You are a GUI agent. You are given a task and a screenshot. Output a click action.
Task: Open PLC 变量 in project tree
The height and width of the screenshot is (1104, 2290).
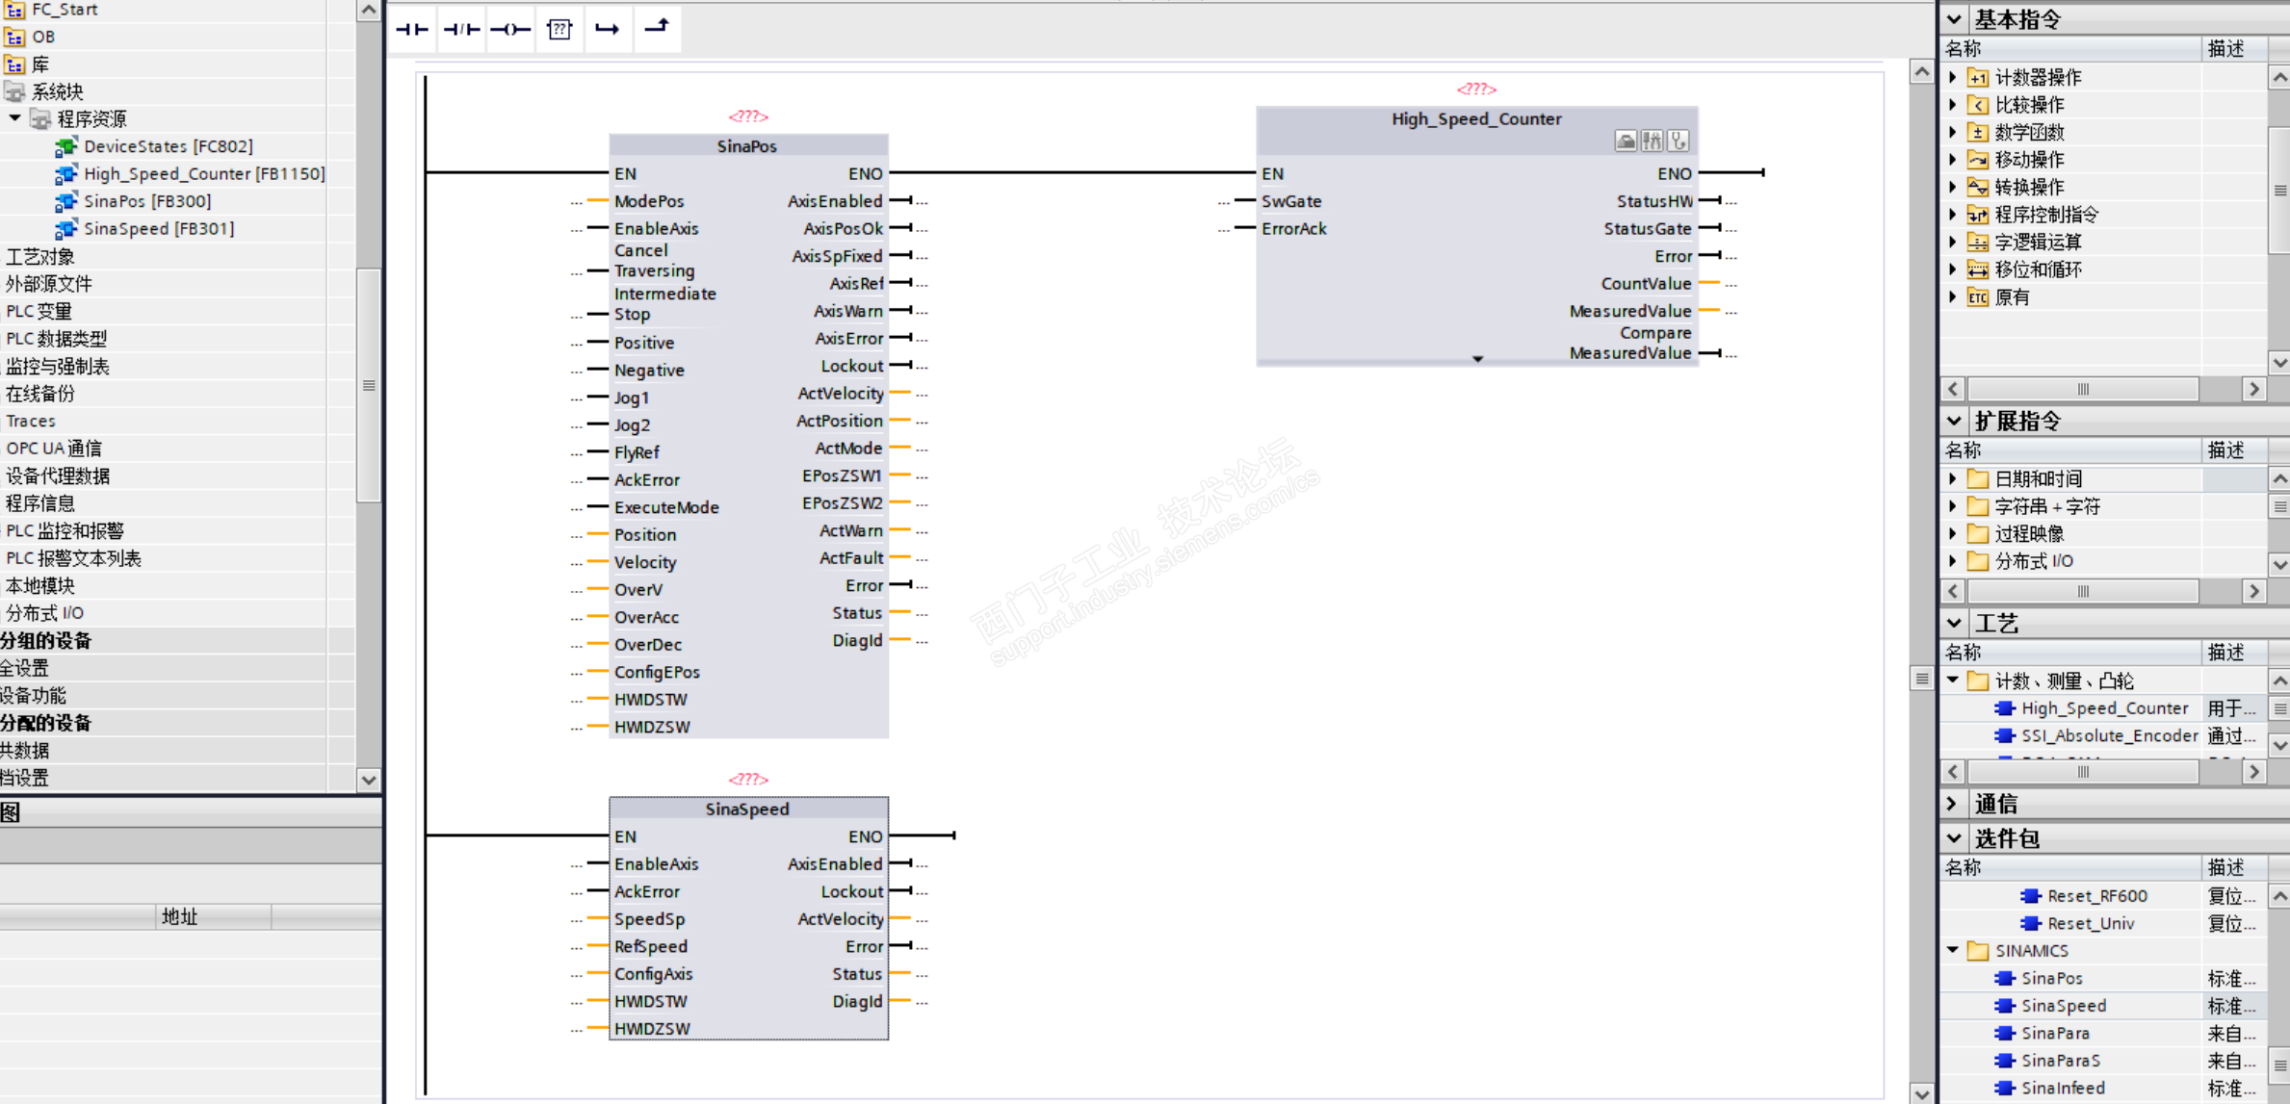[x=39, y=311]
